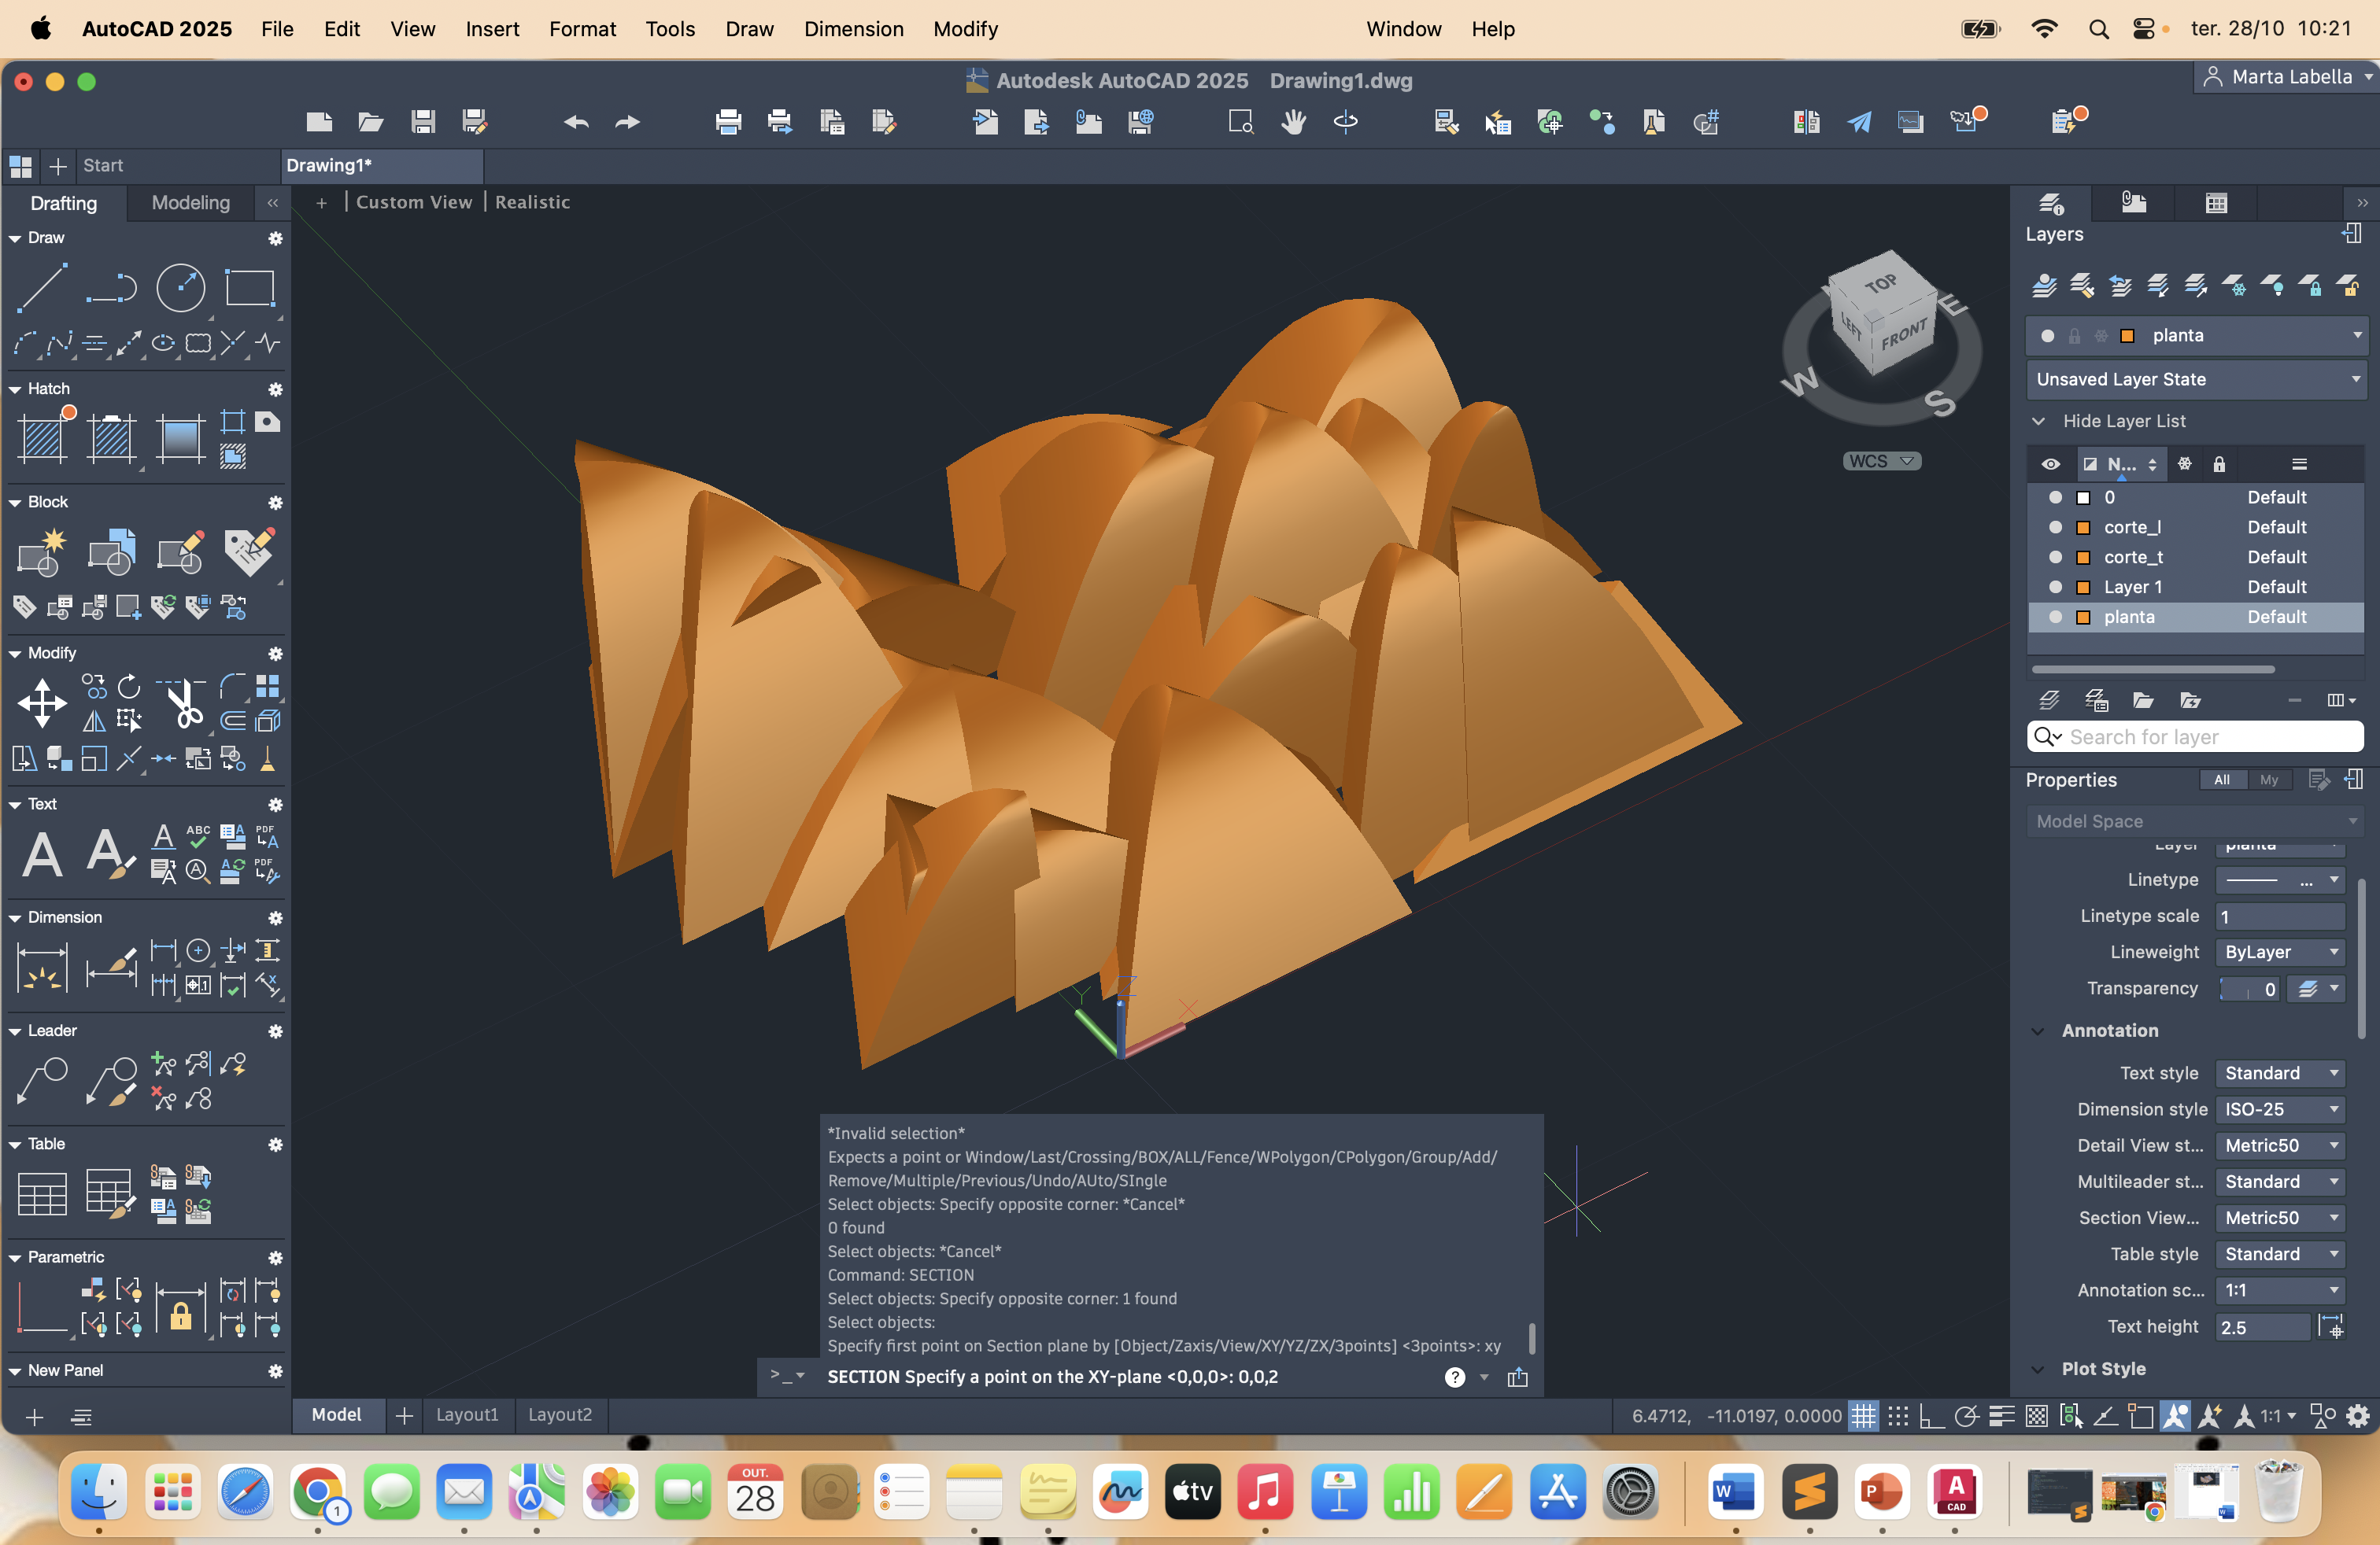Image resolution: width=2380 pixels, height=1545 pixels.
Task: Click the Realistic visual style label
Action: pyautogui.click(x=532, y=202)
